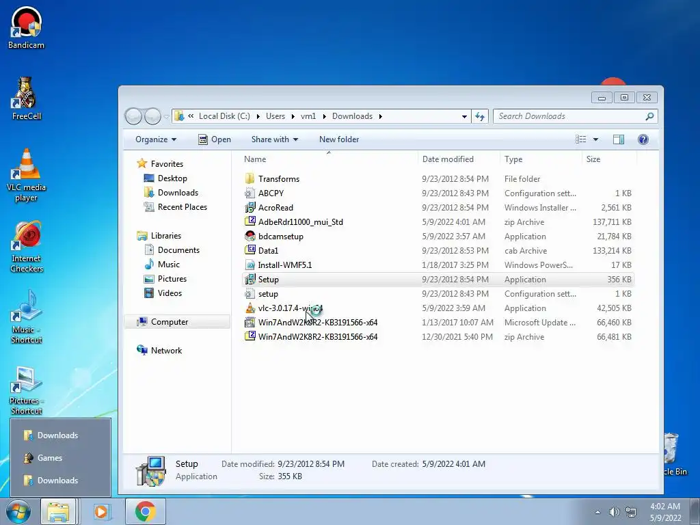Open Internet Checkers desktop icon

point(27,246)
